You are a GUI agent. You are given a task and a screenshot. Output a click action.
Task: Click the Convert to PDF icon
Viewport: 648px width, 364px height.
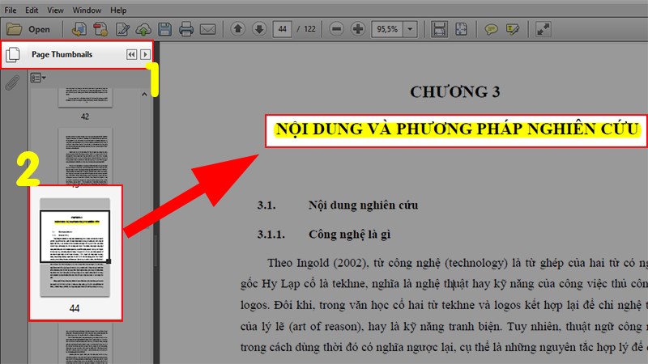(100, 29)
